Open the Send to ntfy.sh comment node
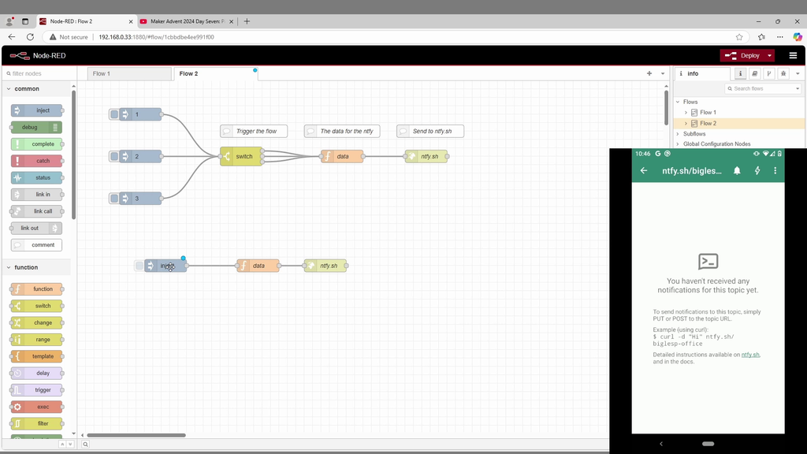Image resolution: width=807 pixels, height=454 pixels. point(430,132)
